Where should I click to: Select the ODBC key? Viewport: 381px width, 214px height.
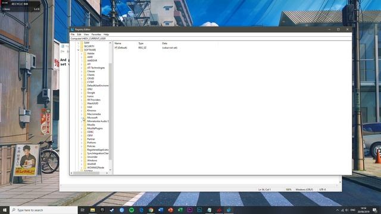[x=90, y=132]
